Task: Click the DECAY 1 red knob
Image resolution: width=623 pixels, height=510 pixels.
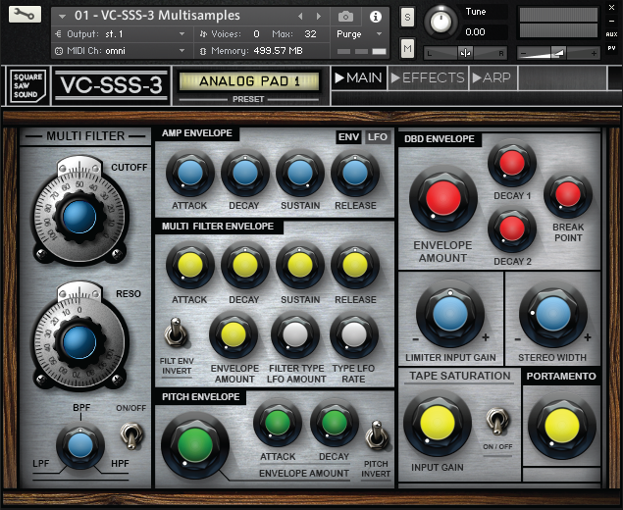Action: tap(512, 163)
